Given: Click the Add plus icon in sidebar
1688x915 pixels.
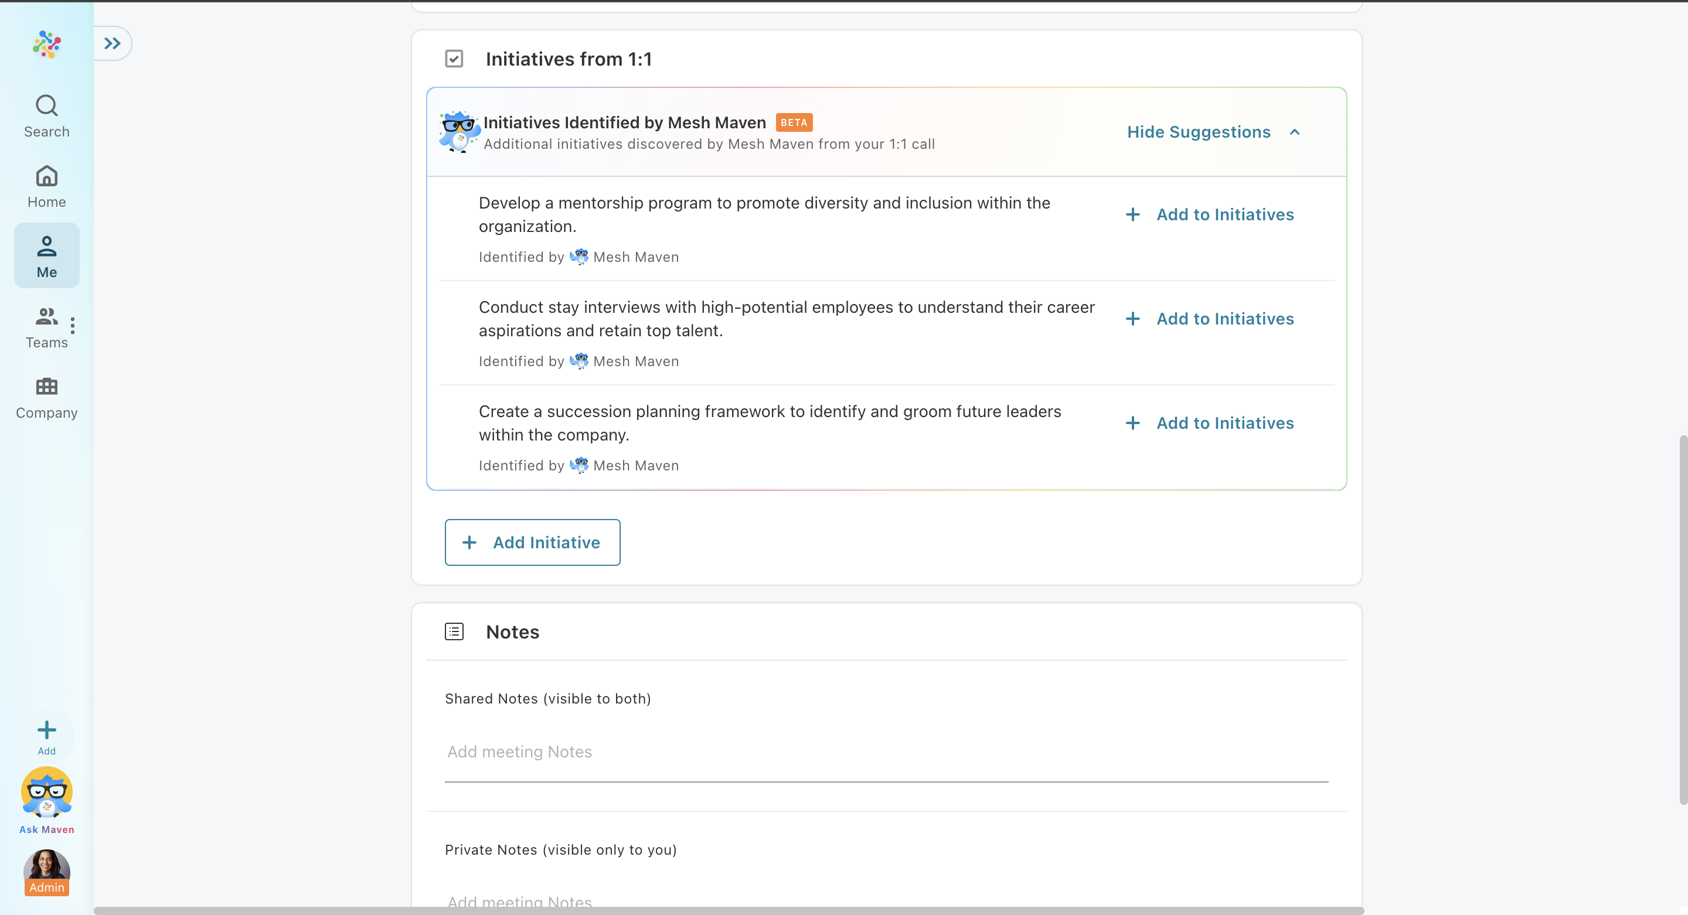Looking at the screenshot, I should point(46,730).
